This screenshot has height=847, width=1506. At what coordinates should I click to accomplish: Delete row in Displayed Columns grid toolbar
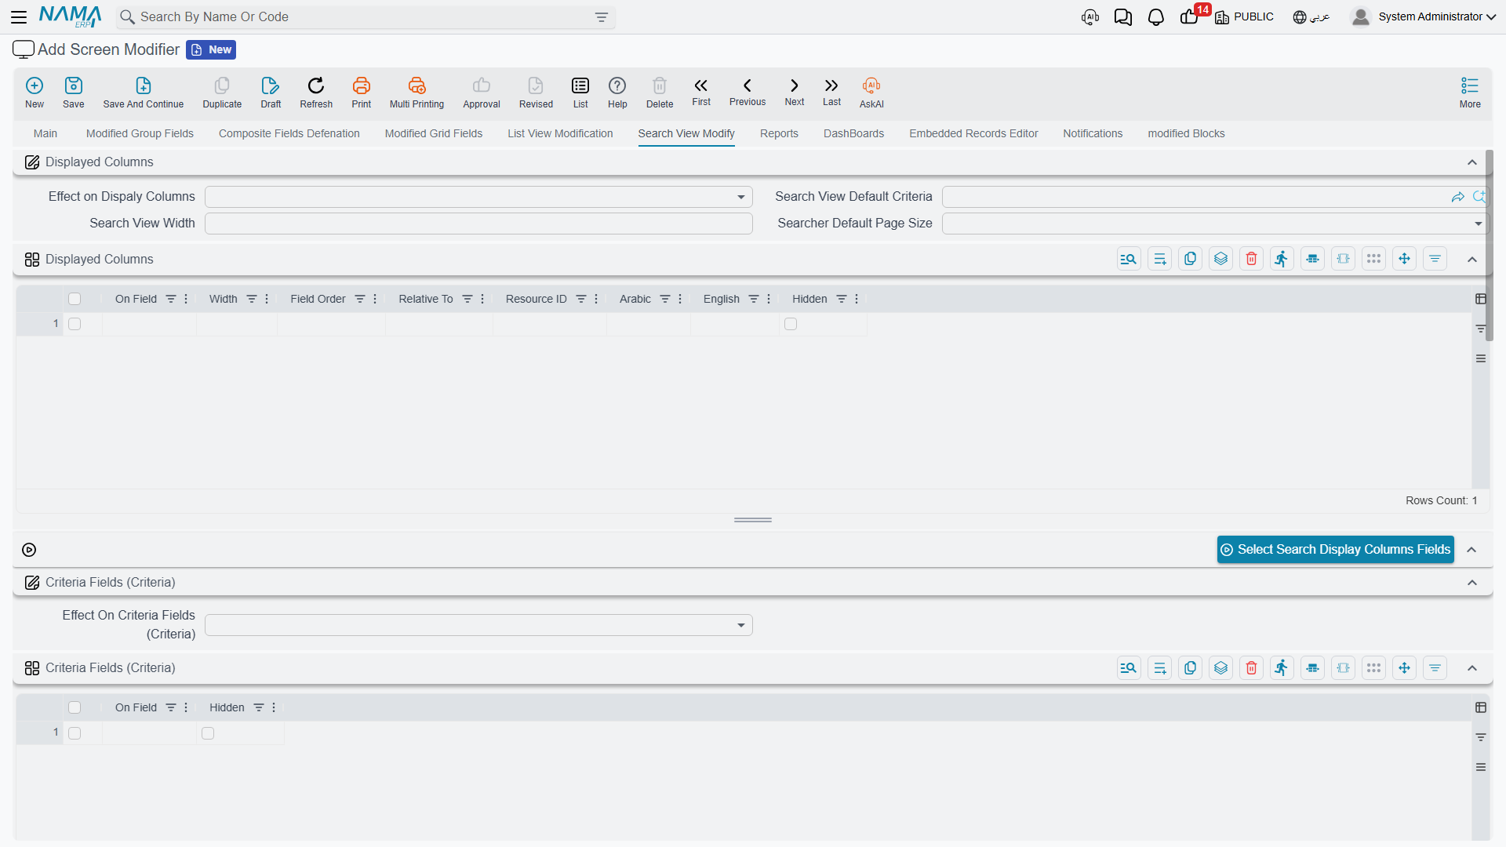[1252, 259]
